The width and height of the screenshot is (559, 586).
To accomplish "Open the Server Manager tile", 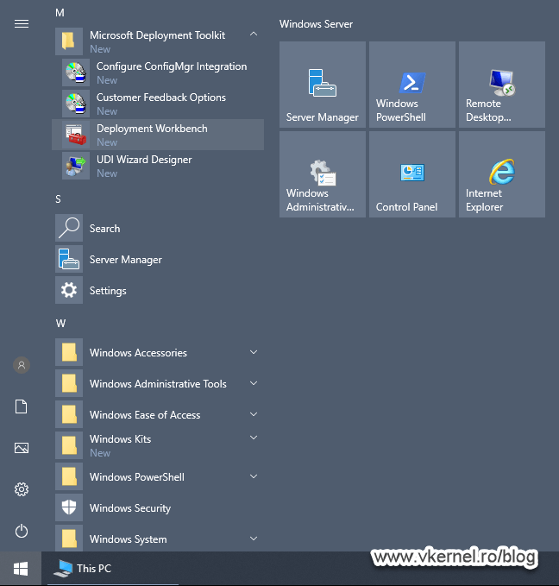I will (x=323, y=85).
